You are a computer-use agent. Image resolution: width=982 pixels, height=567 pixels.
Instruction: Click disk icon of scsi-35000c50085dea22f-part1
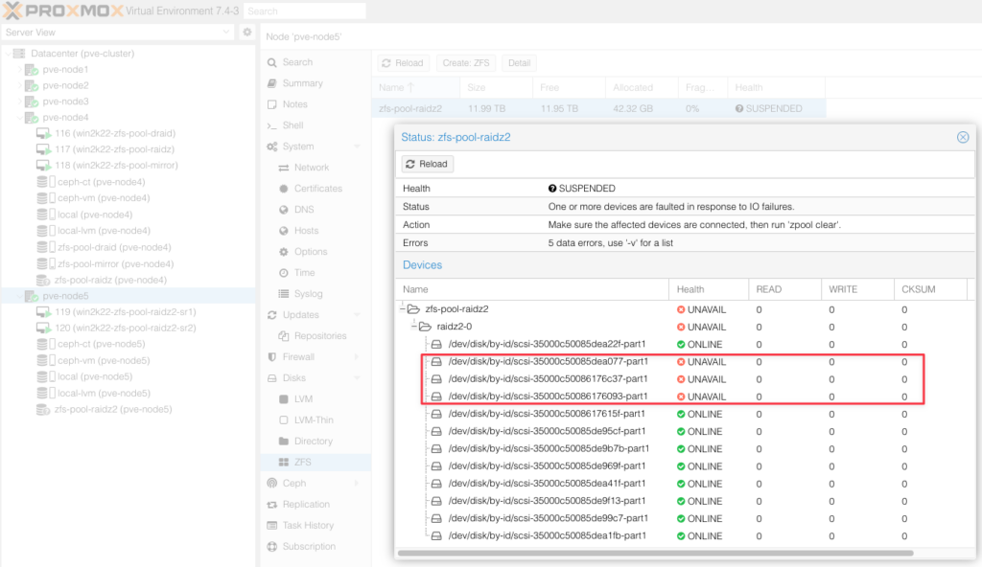[x=436, y=344]
